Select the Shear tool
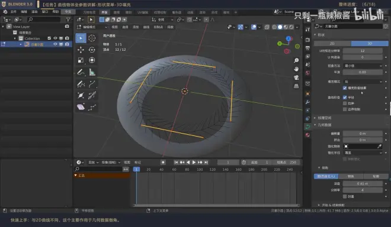This screenshot has height=227, width=391. click(81, 107)
